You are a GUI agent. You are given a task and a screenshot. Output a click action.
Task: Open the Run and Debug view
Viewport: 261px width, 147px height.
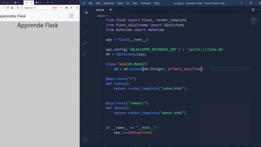[85, 42]
